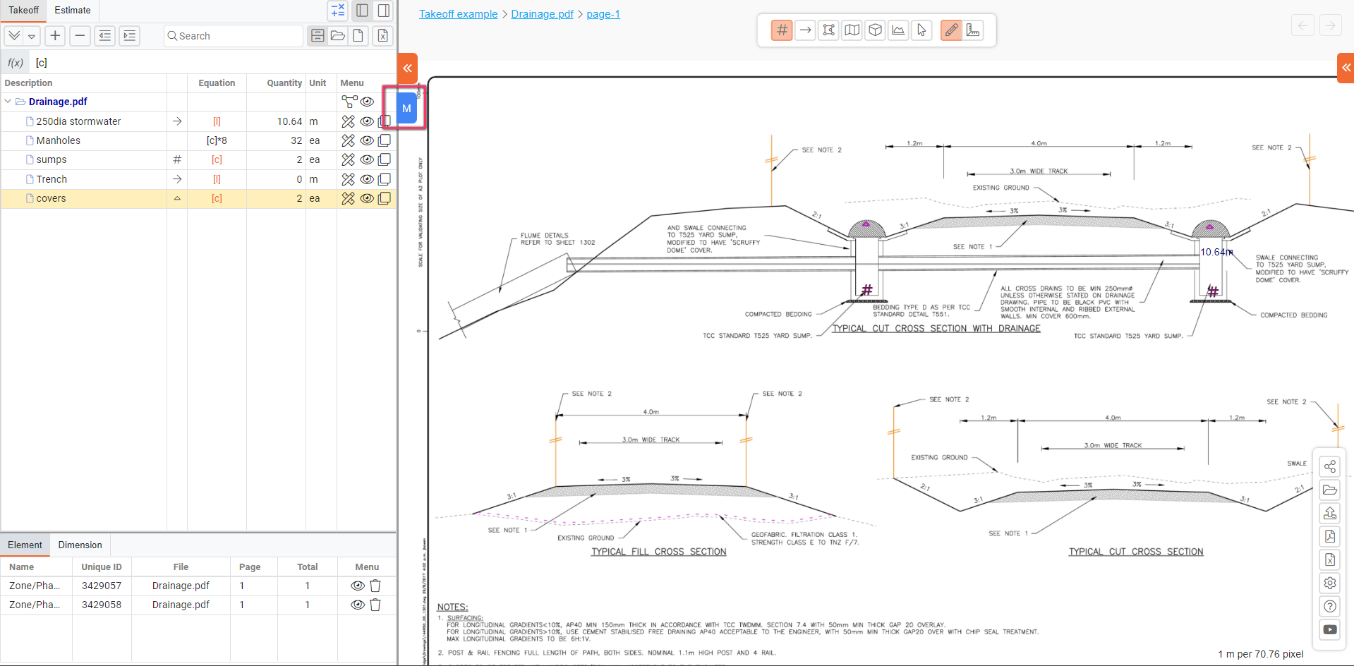Screen dimensions: 1354x666
Task: Click into the Search field
Action: (x=233, y=36)
